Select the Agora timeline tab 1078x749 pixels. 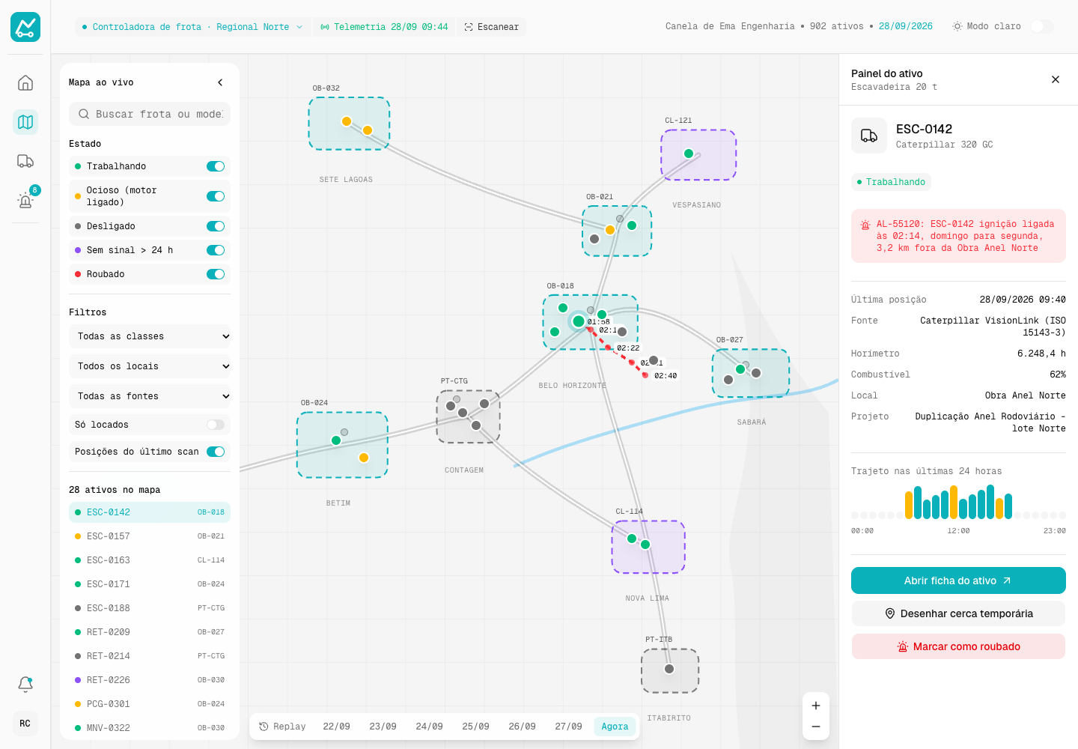coord(615,727)
